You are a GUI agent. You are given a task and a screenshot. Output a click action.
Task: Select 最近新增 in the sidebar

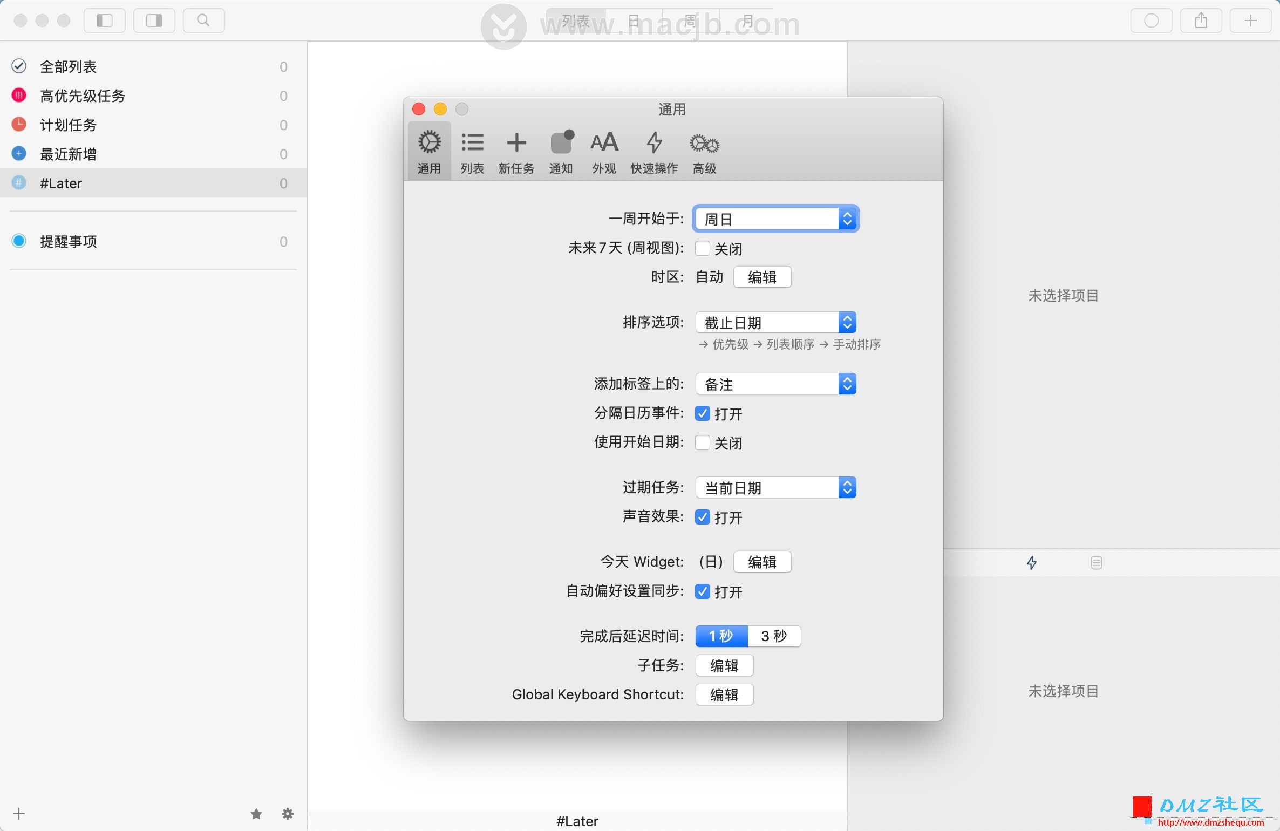coord(153,154)
